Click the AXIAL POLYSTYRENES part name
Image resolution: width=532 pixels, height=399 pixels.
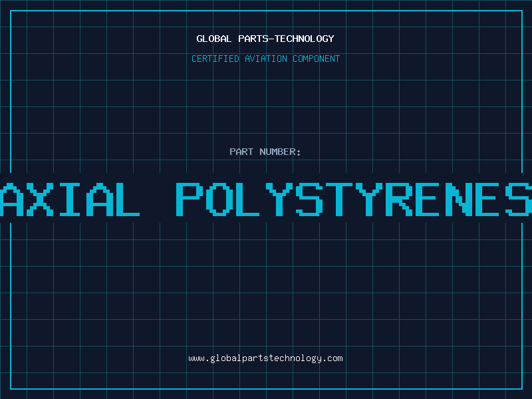click(x=266, y=199)
